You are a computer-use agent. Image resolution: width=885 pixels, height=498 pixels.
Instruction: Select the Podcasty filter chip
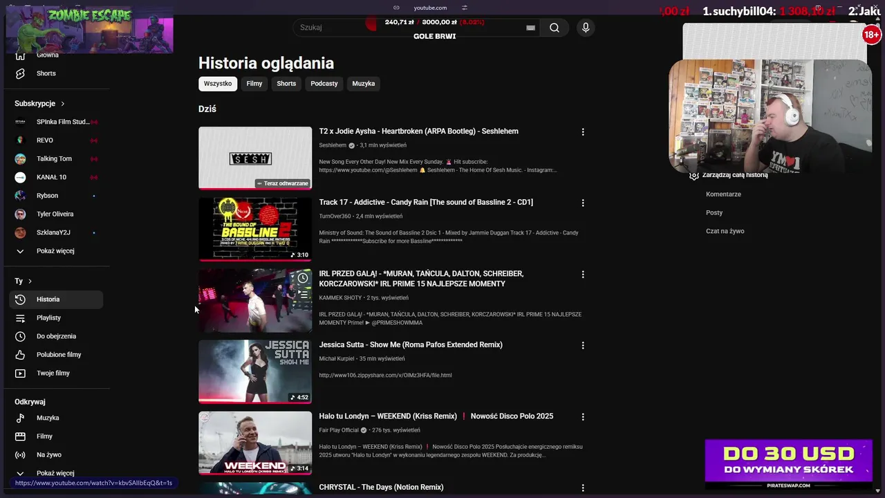[x=324, y=84]
